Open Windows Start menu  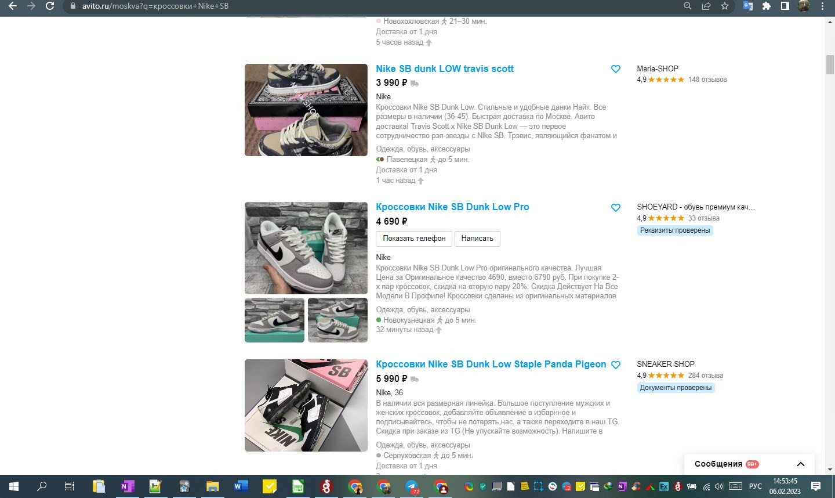(14, 486)
